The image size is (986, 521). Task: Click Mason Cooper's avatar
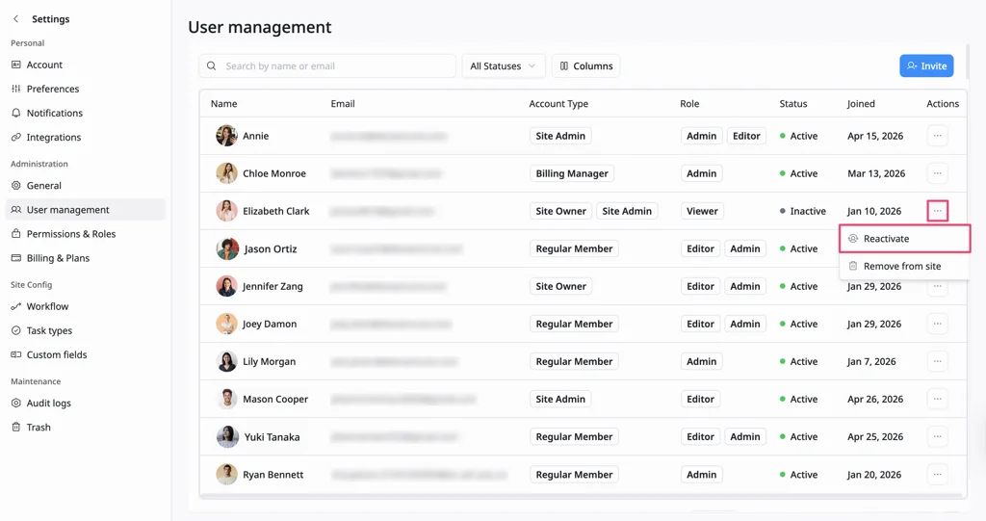pos(226,399)
